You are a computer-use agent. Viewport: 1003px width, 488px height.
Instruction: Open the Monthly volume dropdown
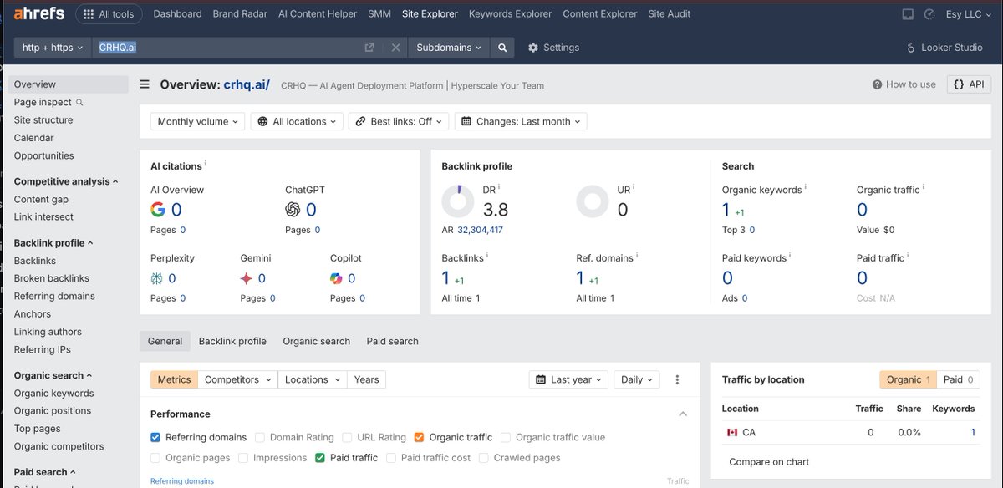pos(198,121)
